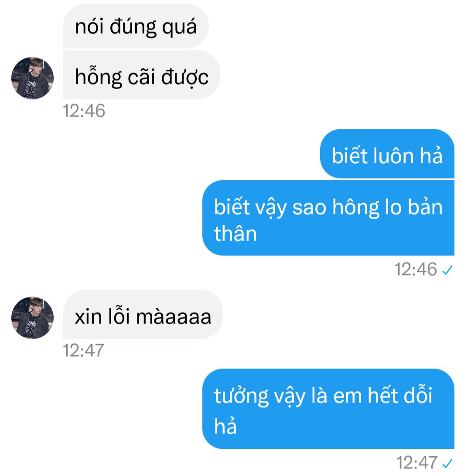
Task: Tap the 'biết luôn hả' sent message
Action: point(387,154)
